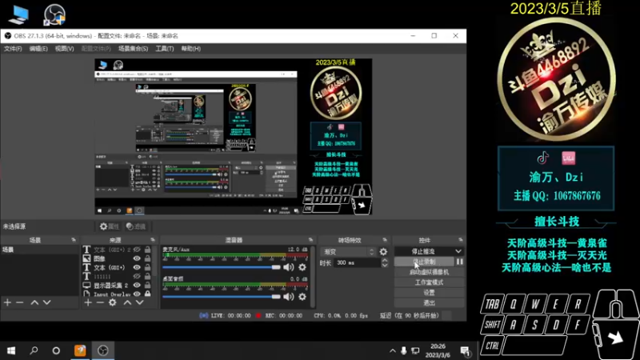Open the Windows Start menu
Viewport: 640px width, 360px height.
11,350
